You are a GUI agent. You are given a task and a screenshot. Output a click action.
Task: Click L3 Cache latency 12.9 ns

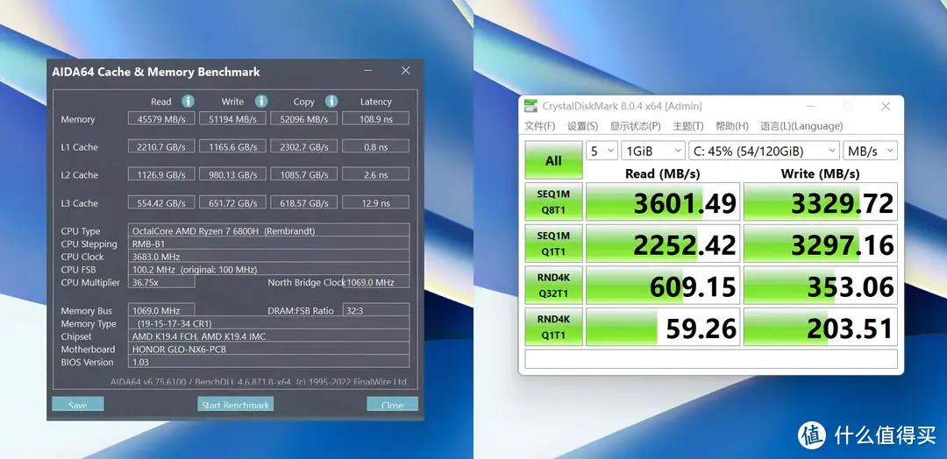click(375, 202)
